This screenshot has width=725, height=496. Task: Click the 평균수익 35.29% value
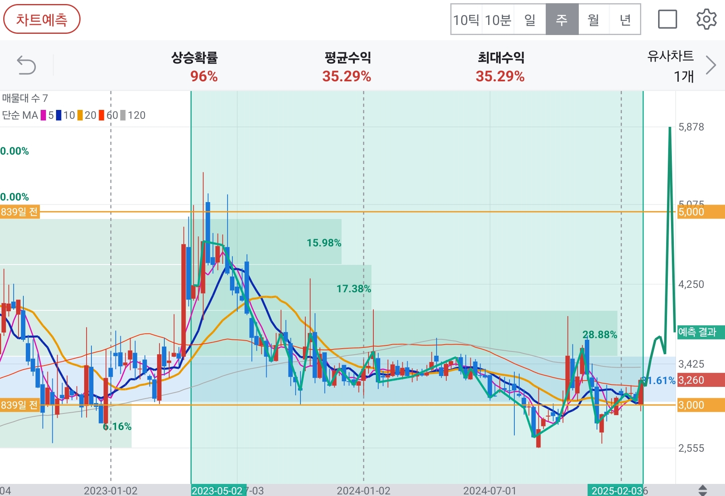(346, 76)
